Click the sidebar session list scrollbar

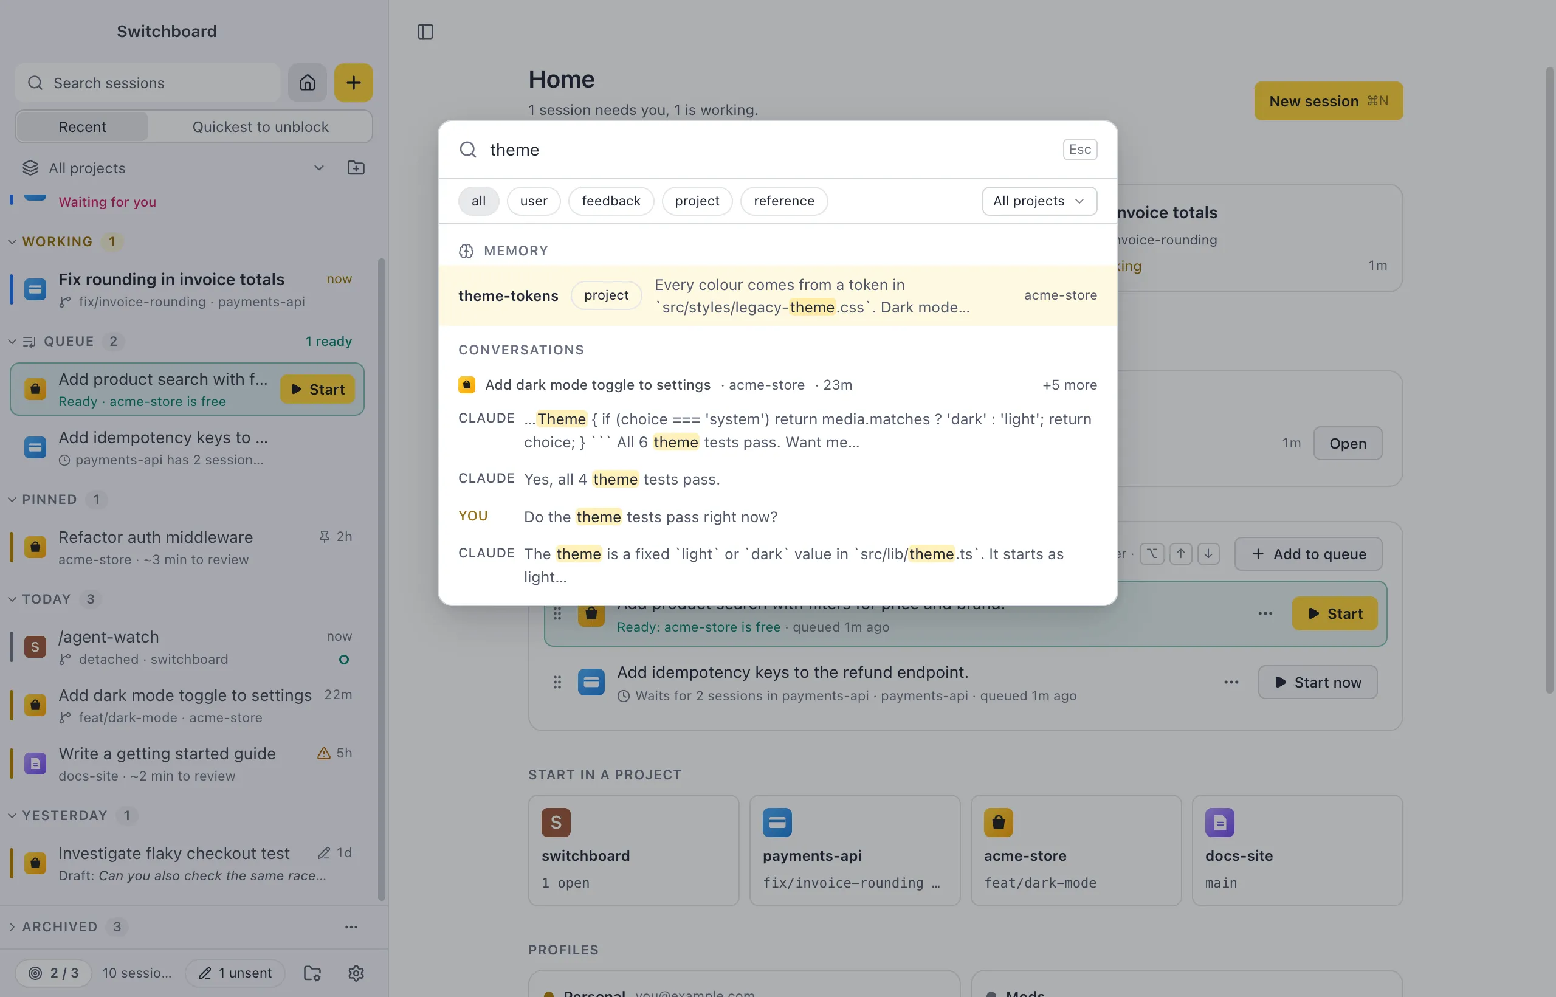(x=381, y=579)
